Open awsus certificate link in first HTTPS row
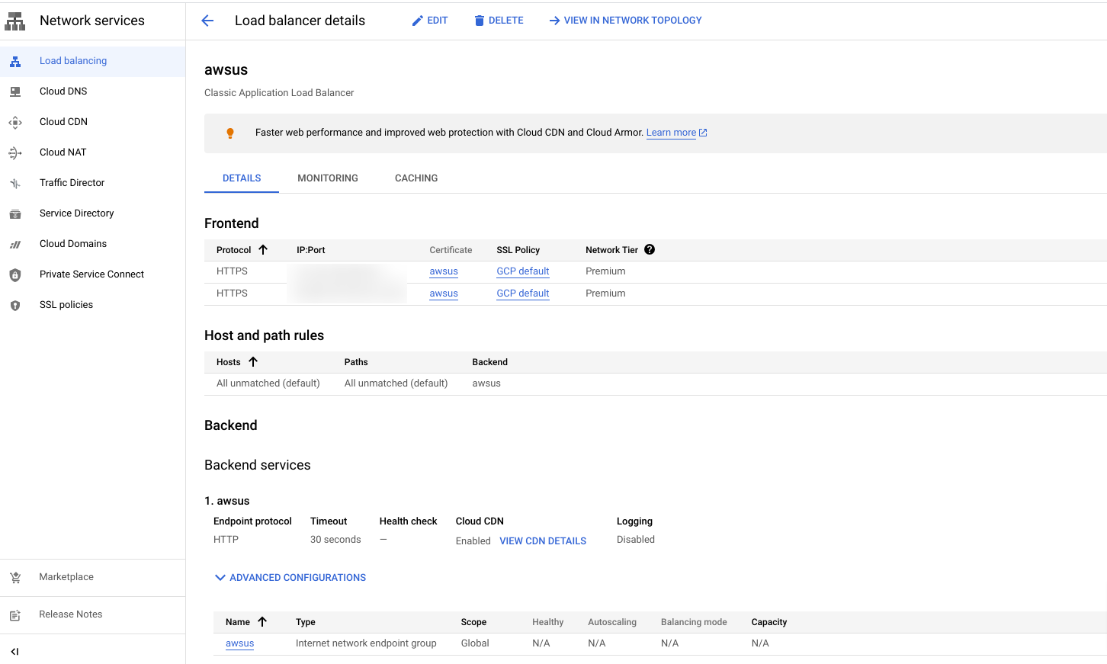 tap(444, 271)
